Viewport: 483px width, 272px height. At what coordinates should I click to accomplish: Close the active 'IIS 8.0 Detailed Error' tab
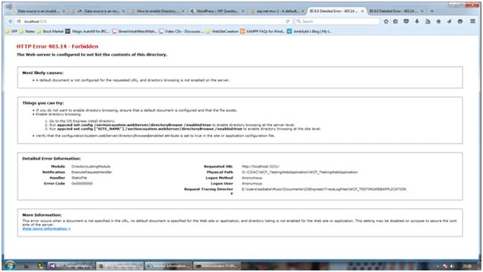pyautogui.click(x=363, y=11)
